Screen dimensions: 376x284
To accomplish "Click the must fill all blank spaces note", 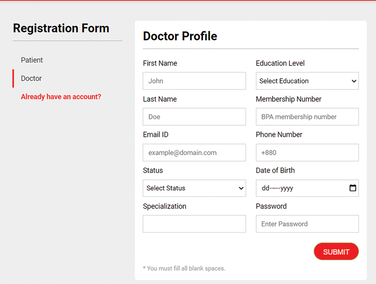I will pyautogui.click(x=184, y=268).
